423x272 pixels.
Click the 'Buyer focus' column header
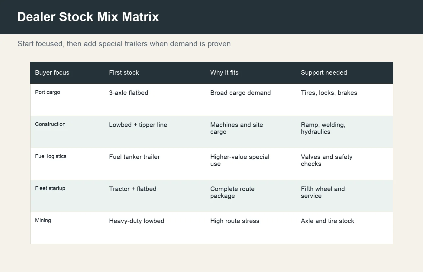[x=52, y=73]
